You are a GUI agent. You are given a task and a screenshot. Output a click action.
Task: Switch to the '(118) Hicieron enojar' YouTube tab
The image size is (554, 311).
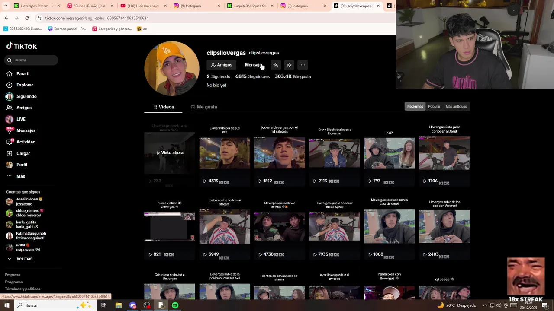tap(143, 6)
